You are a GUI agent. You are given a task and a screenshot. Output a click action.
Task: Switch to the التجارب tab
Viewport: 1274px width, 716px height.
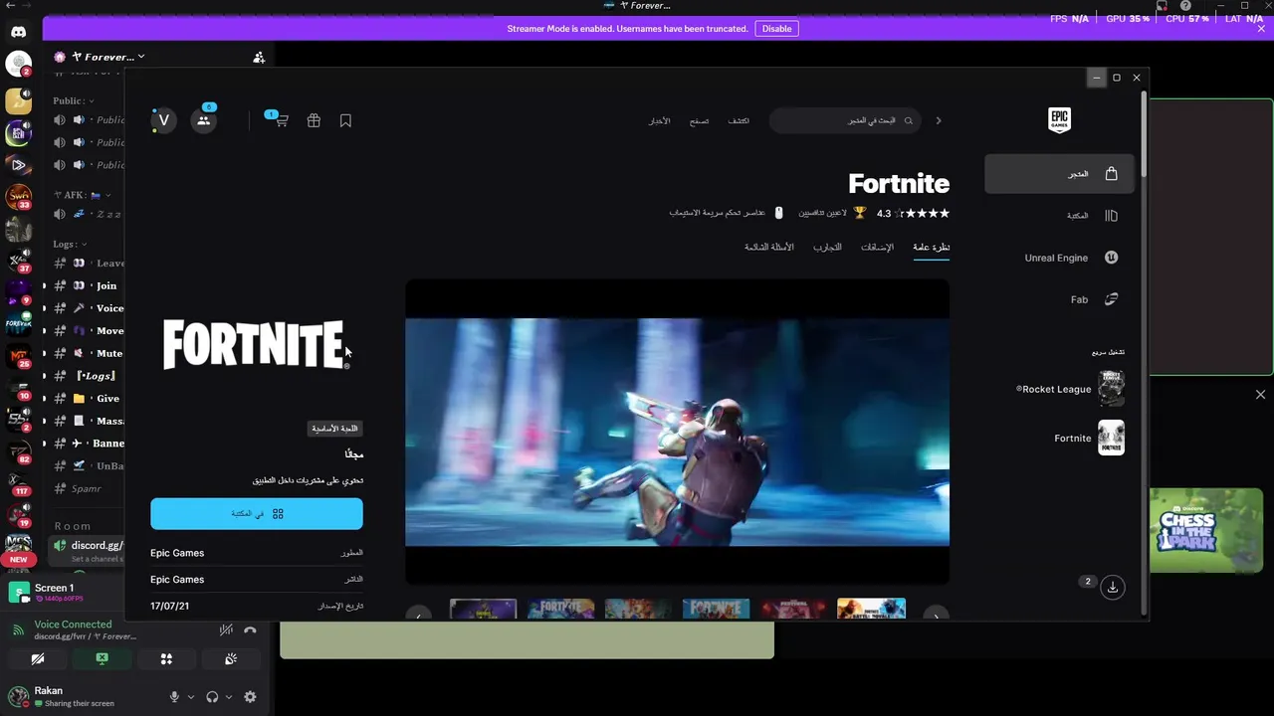pos(827,247)
